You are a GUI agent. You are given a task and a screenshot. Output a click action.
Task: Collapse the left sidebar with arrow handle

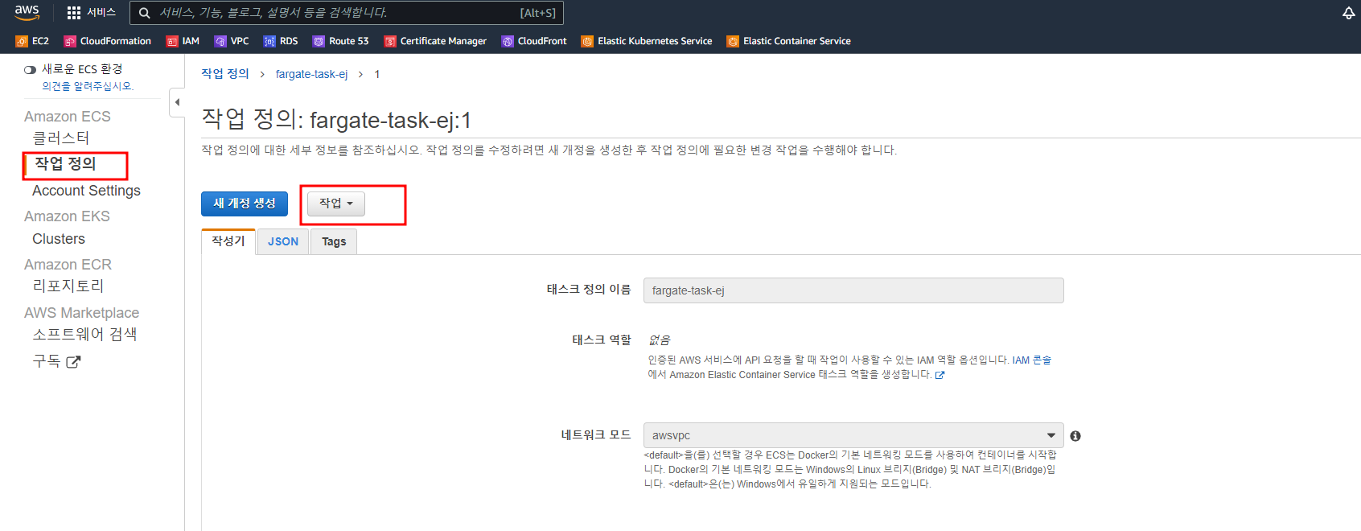click(x=177, y=102)
